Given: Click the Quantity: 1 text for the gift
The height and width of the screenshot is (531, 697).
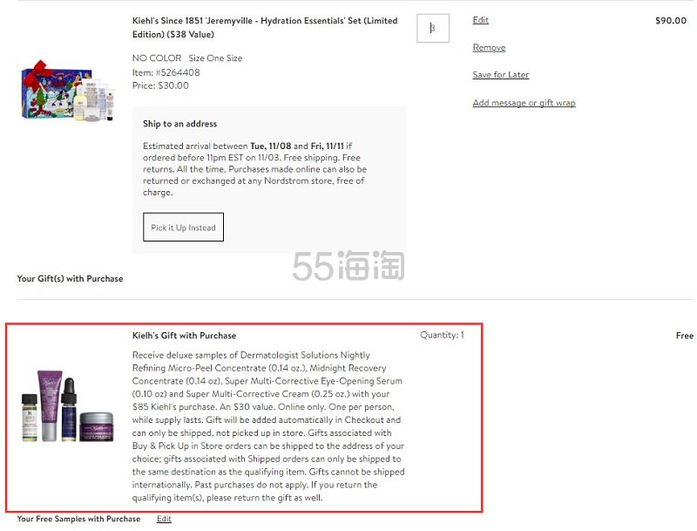Looking at the screenshot, I should 442,335.
